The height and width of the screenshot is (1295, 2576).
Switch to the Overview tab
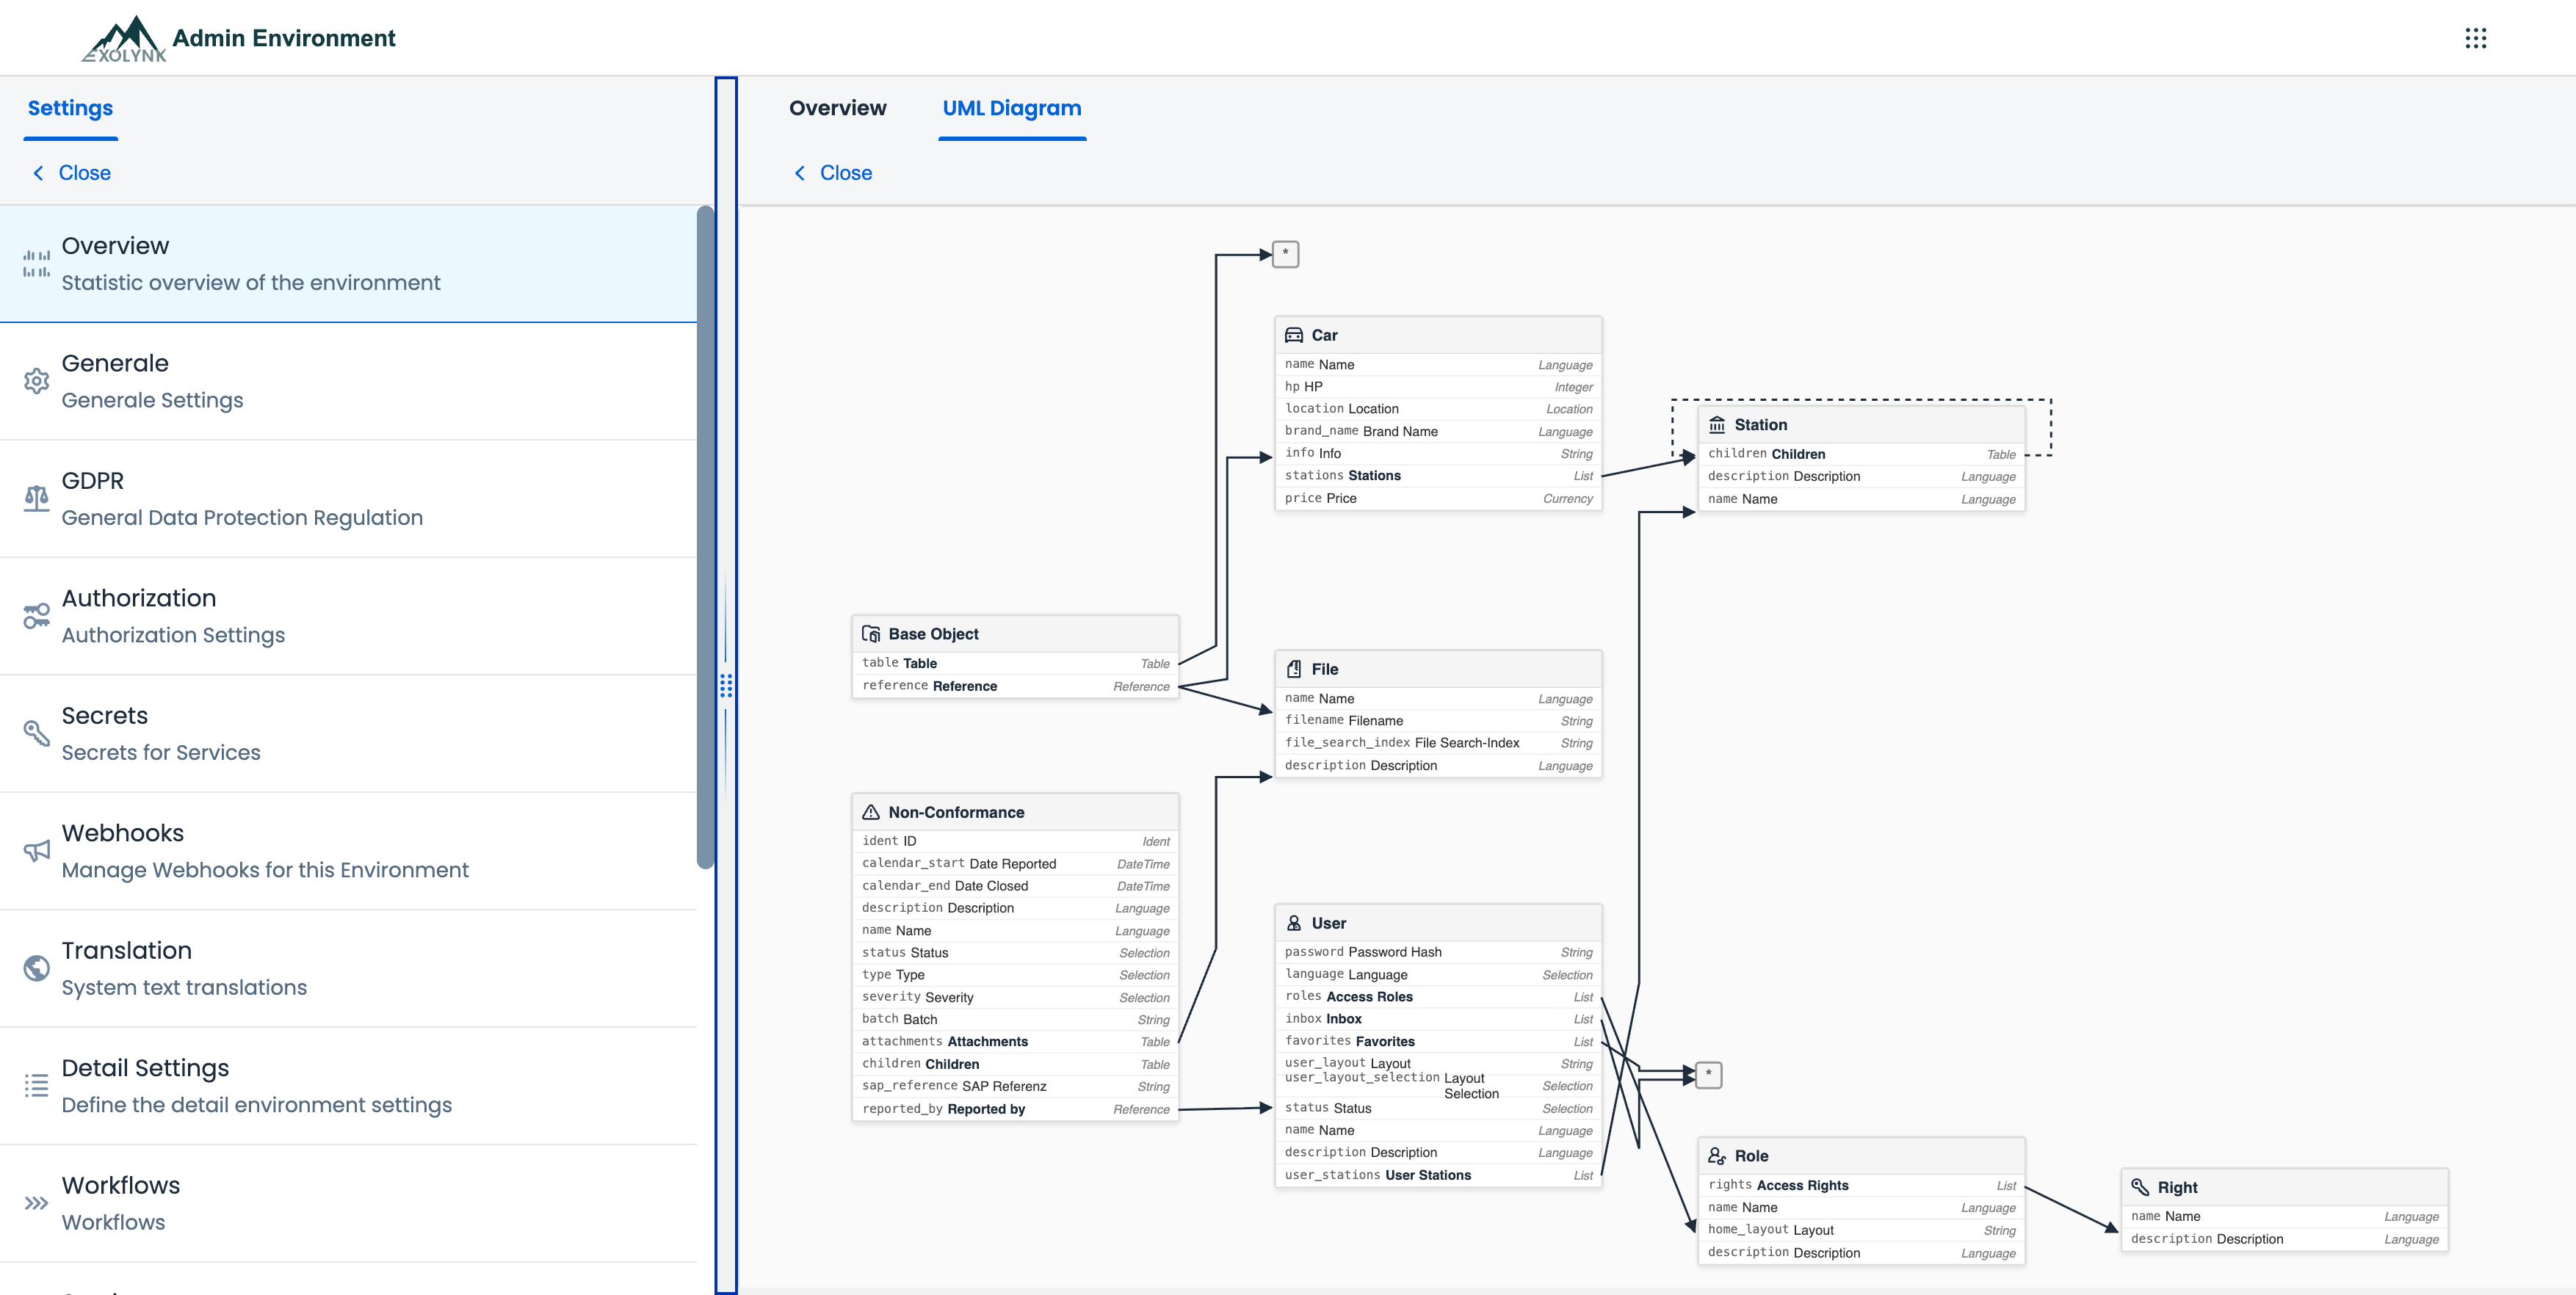(x=837, y=108)
